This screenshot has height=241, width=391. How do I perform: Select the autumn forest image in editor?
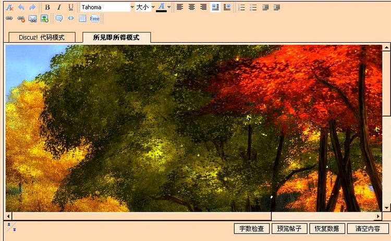click(194, 128)
